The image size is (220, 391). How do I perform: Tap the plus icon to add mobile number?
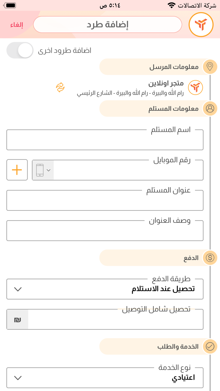[x=17, y=170]
